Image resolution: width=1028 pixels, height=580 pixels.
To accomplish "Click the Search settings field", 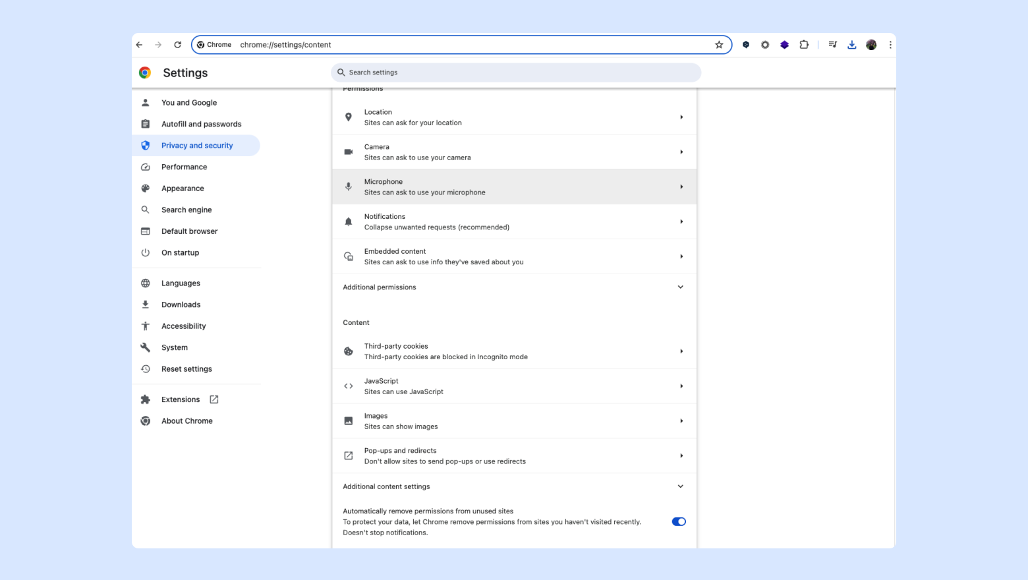I will tap(515, 72).
